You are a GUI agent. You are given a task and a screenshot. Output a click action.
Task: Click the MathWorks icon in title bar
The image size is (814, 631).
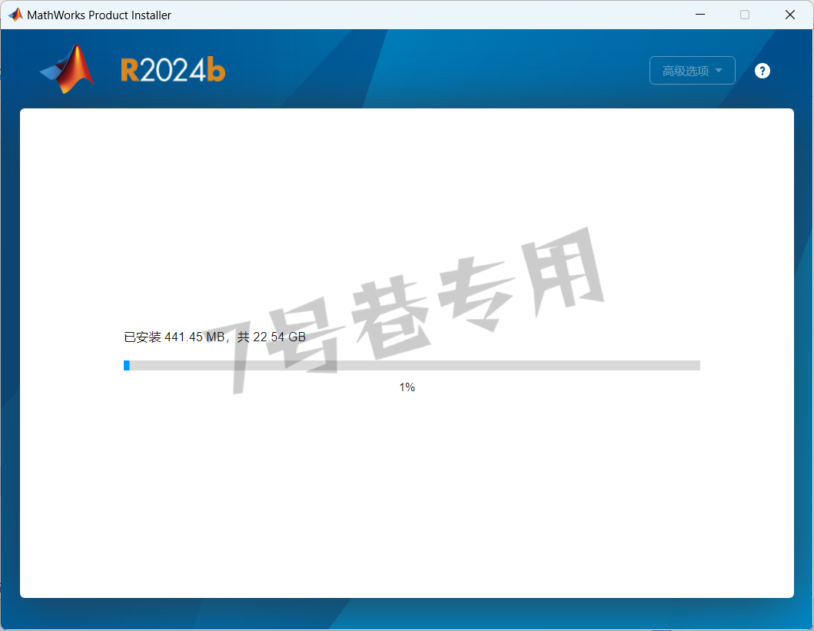tap(15, 15)
